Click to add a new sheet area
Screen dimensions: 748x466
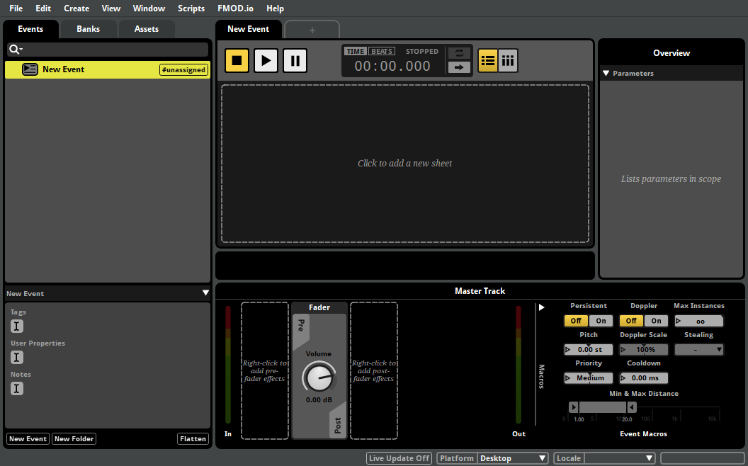404,164
